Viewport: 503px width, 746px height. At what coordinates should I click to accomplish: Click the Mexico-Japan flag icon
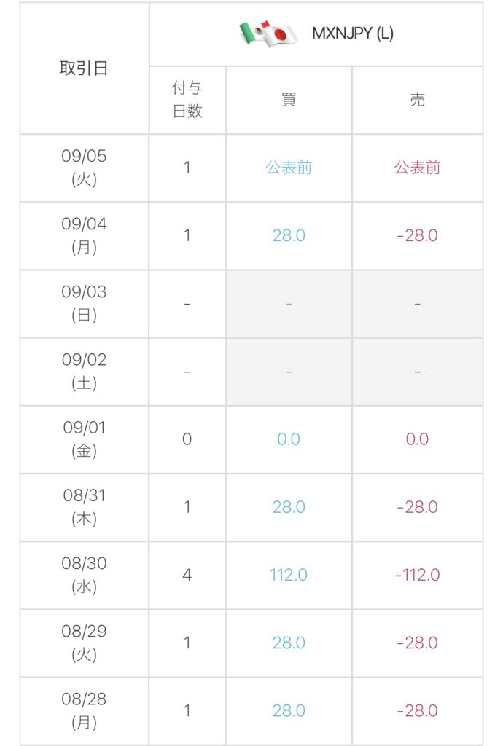(268, 34)
